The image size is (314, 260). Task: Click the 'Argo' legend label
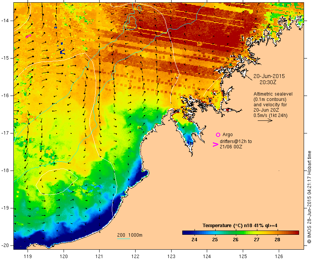point(227,135)
